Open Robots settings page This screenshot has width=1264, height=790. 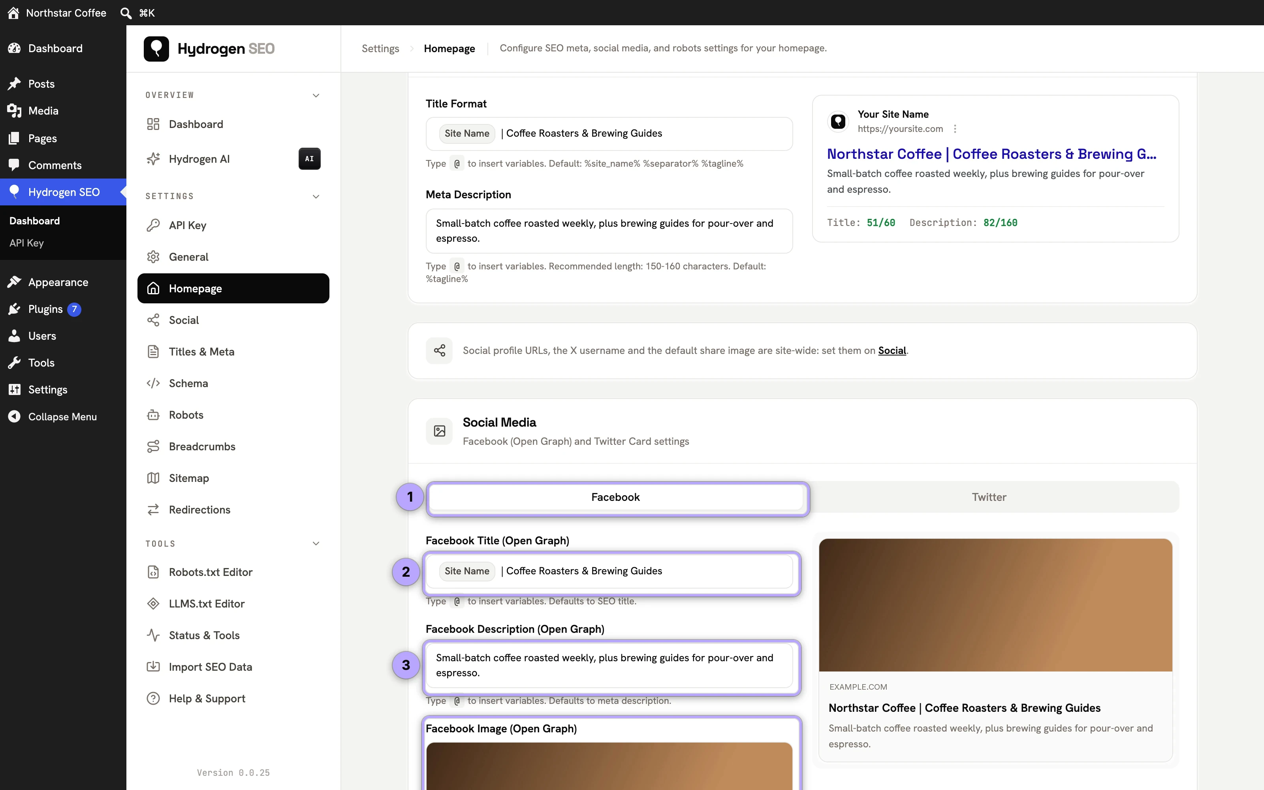(233, 415)
